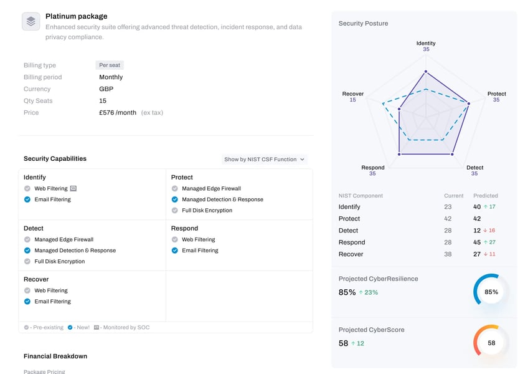Click the Financial Breakdown heading
The height and width of the screenshot is (374, 528).
click(55, 356)
